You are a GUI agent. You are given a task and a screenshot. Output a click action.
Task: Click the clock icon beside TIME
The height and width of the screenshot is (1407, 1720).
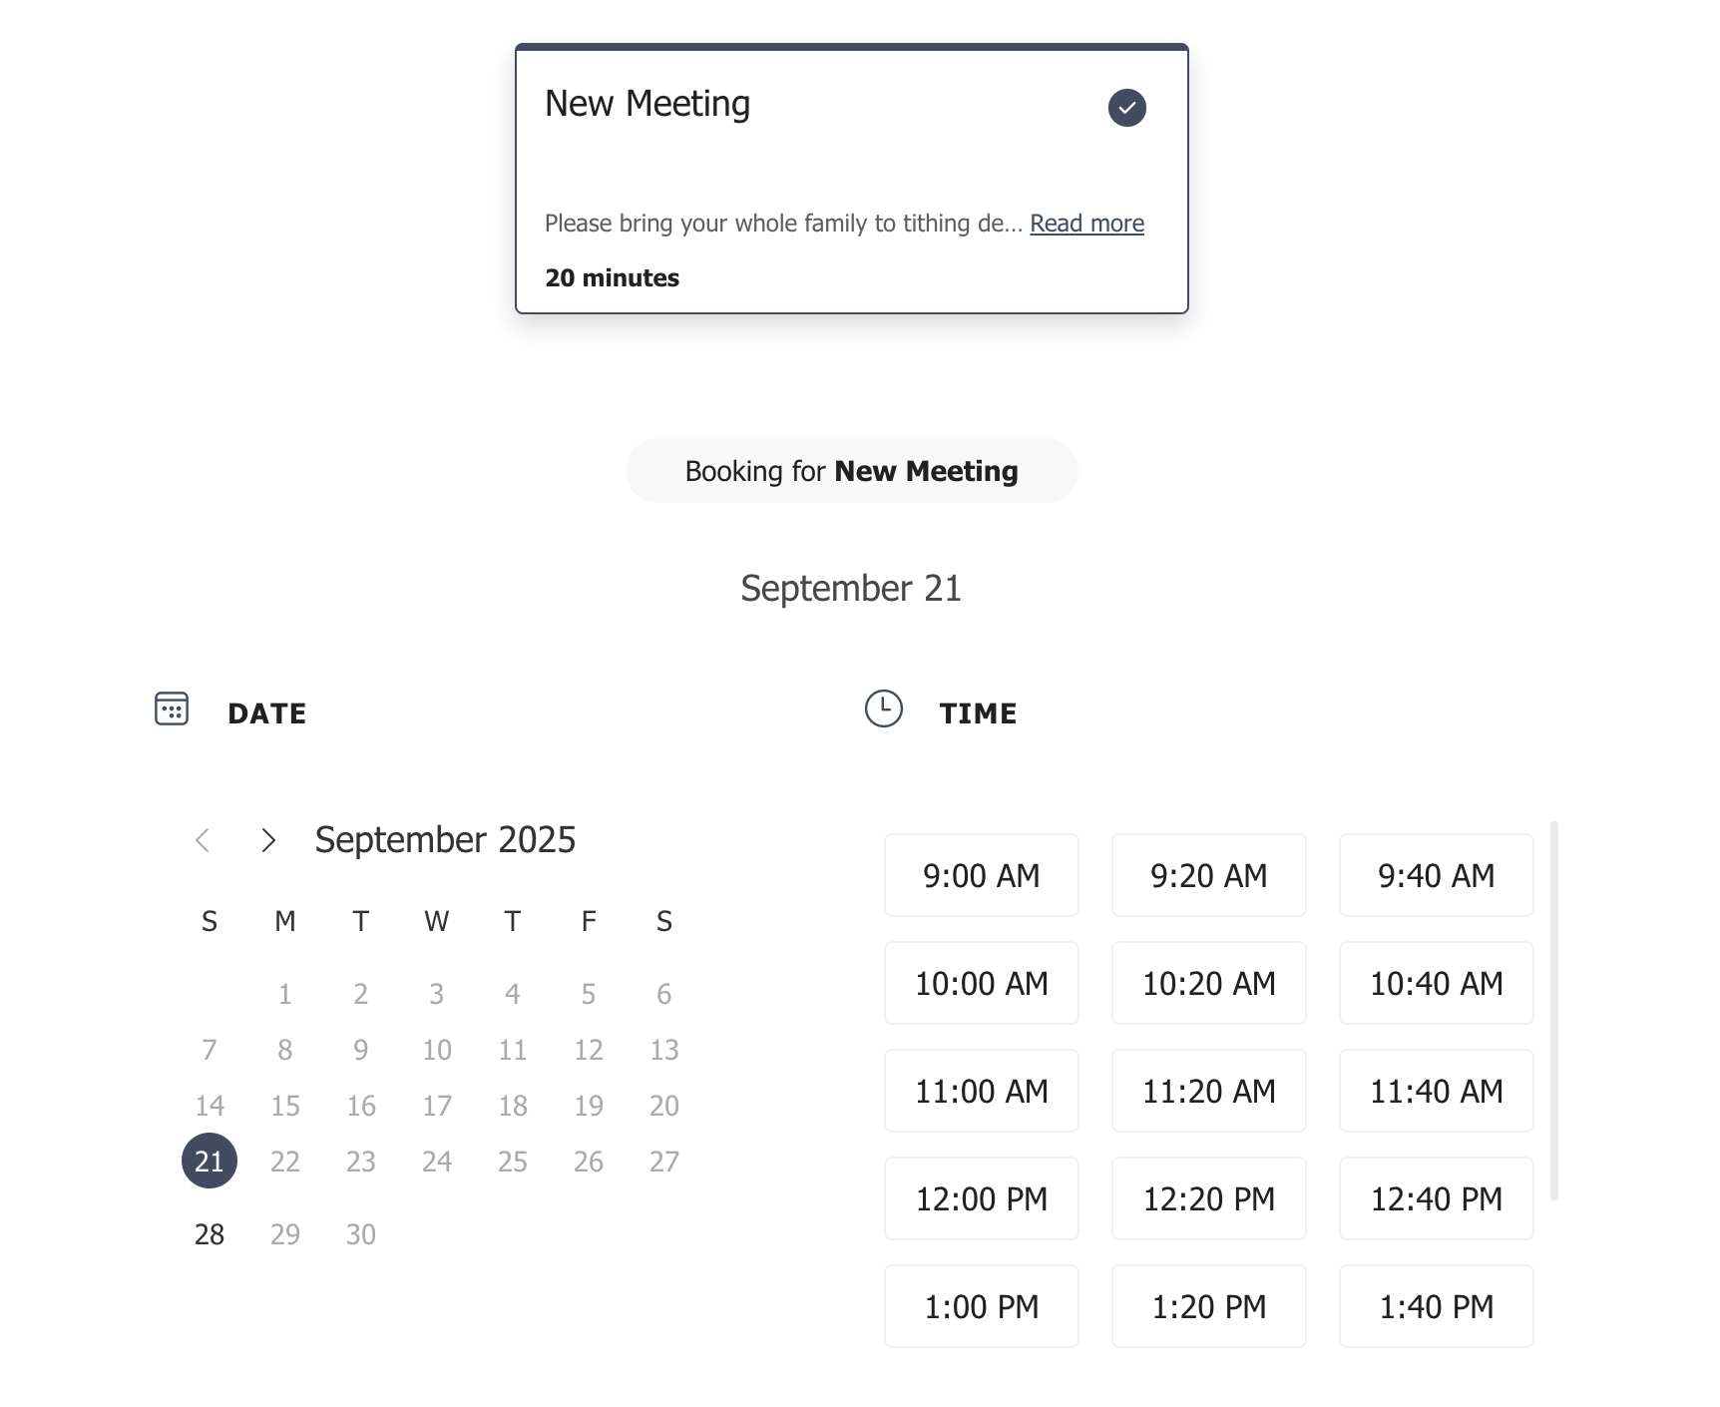883,708
